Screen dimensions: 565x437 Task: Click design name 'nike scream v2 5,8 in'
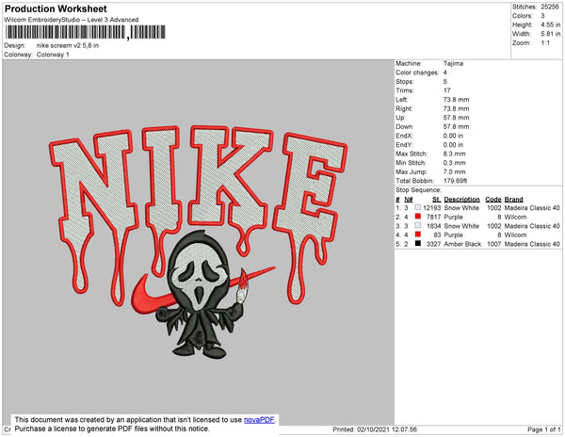coord(68,46)
